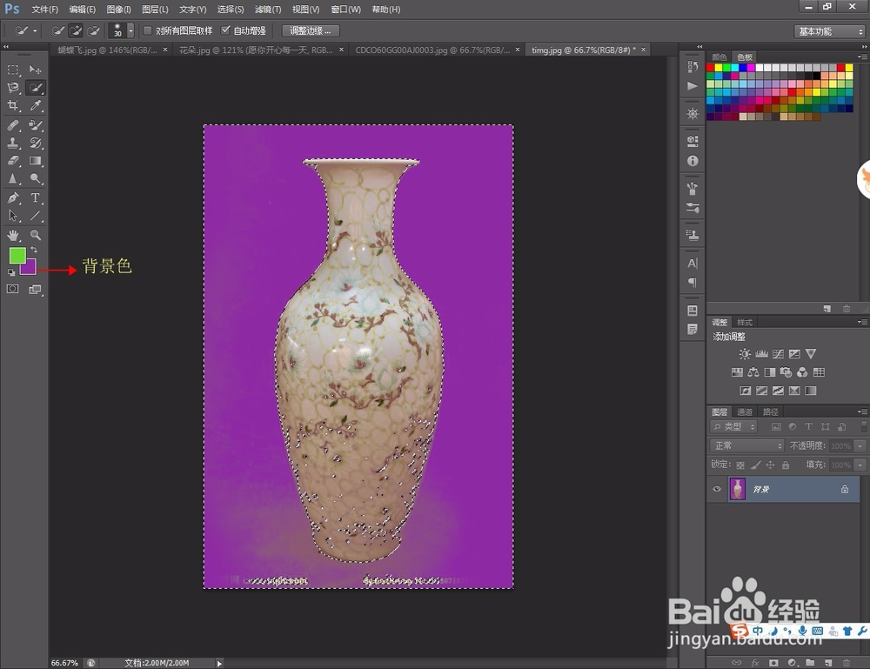The height and width of the screenshot is (669, 870).
Task: Select the Gradient tool
Action: (x=36, y=161)
